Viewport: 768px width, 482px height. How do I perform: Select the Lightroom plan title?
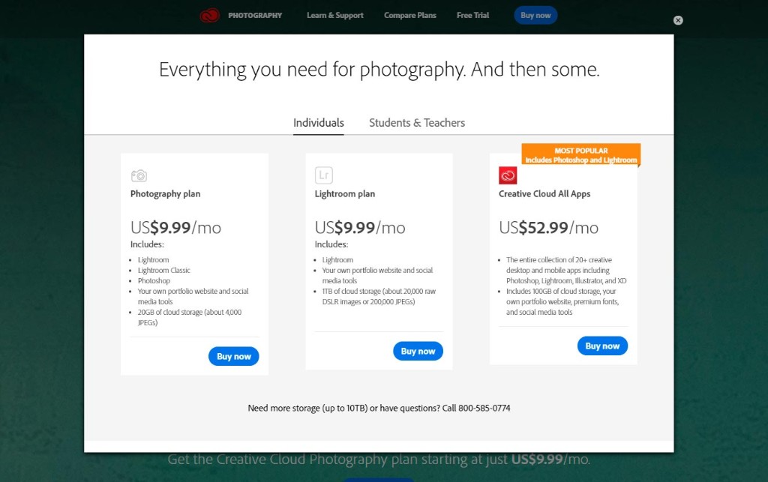pyautogui.click(x=345, y=194)
